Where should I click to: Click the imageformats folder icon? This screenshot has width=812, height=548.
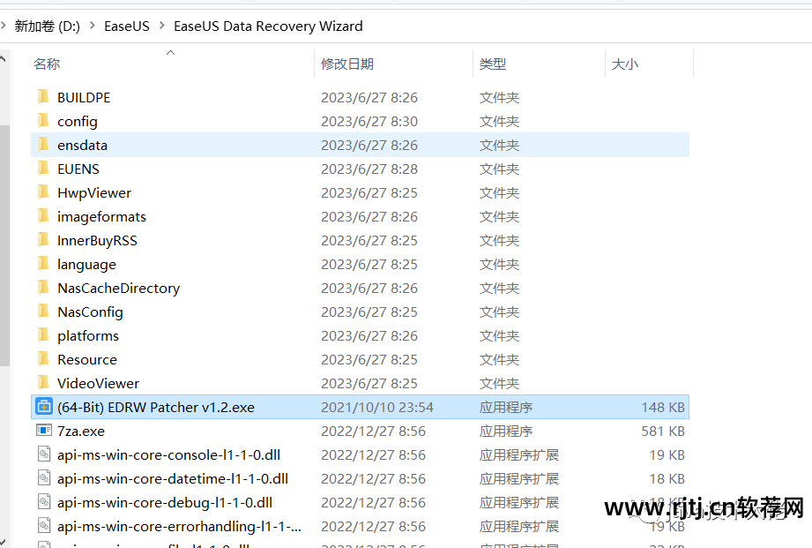[x=43, y=215]
